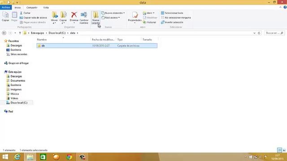The image size is (287, 161).
Task: Open Sitios recientes
Action: tap(17, 54)
